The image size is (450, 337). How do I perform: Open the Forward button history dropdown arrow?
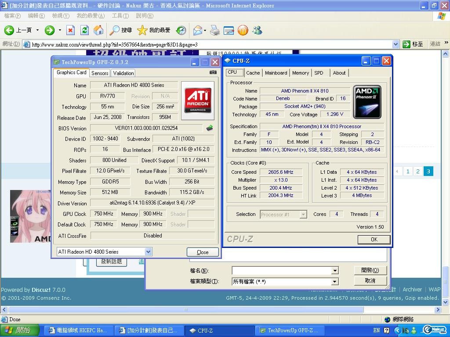tap(60, 30)
